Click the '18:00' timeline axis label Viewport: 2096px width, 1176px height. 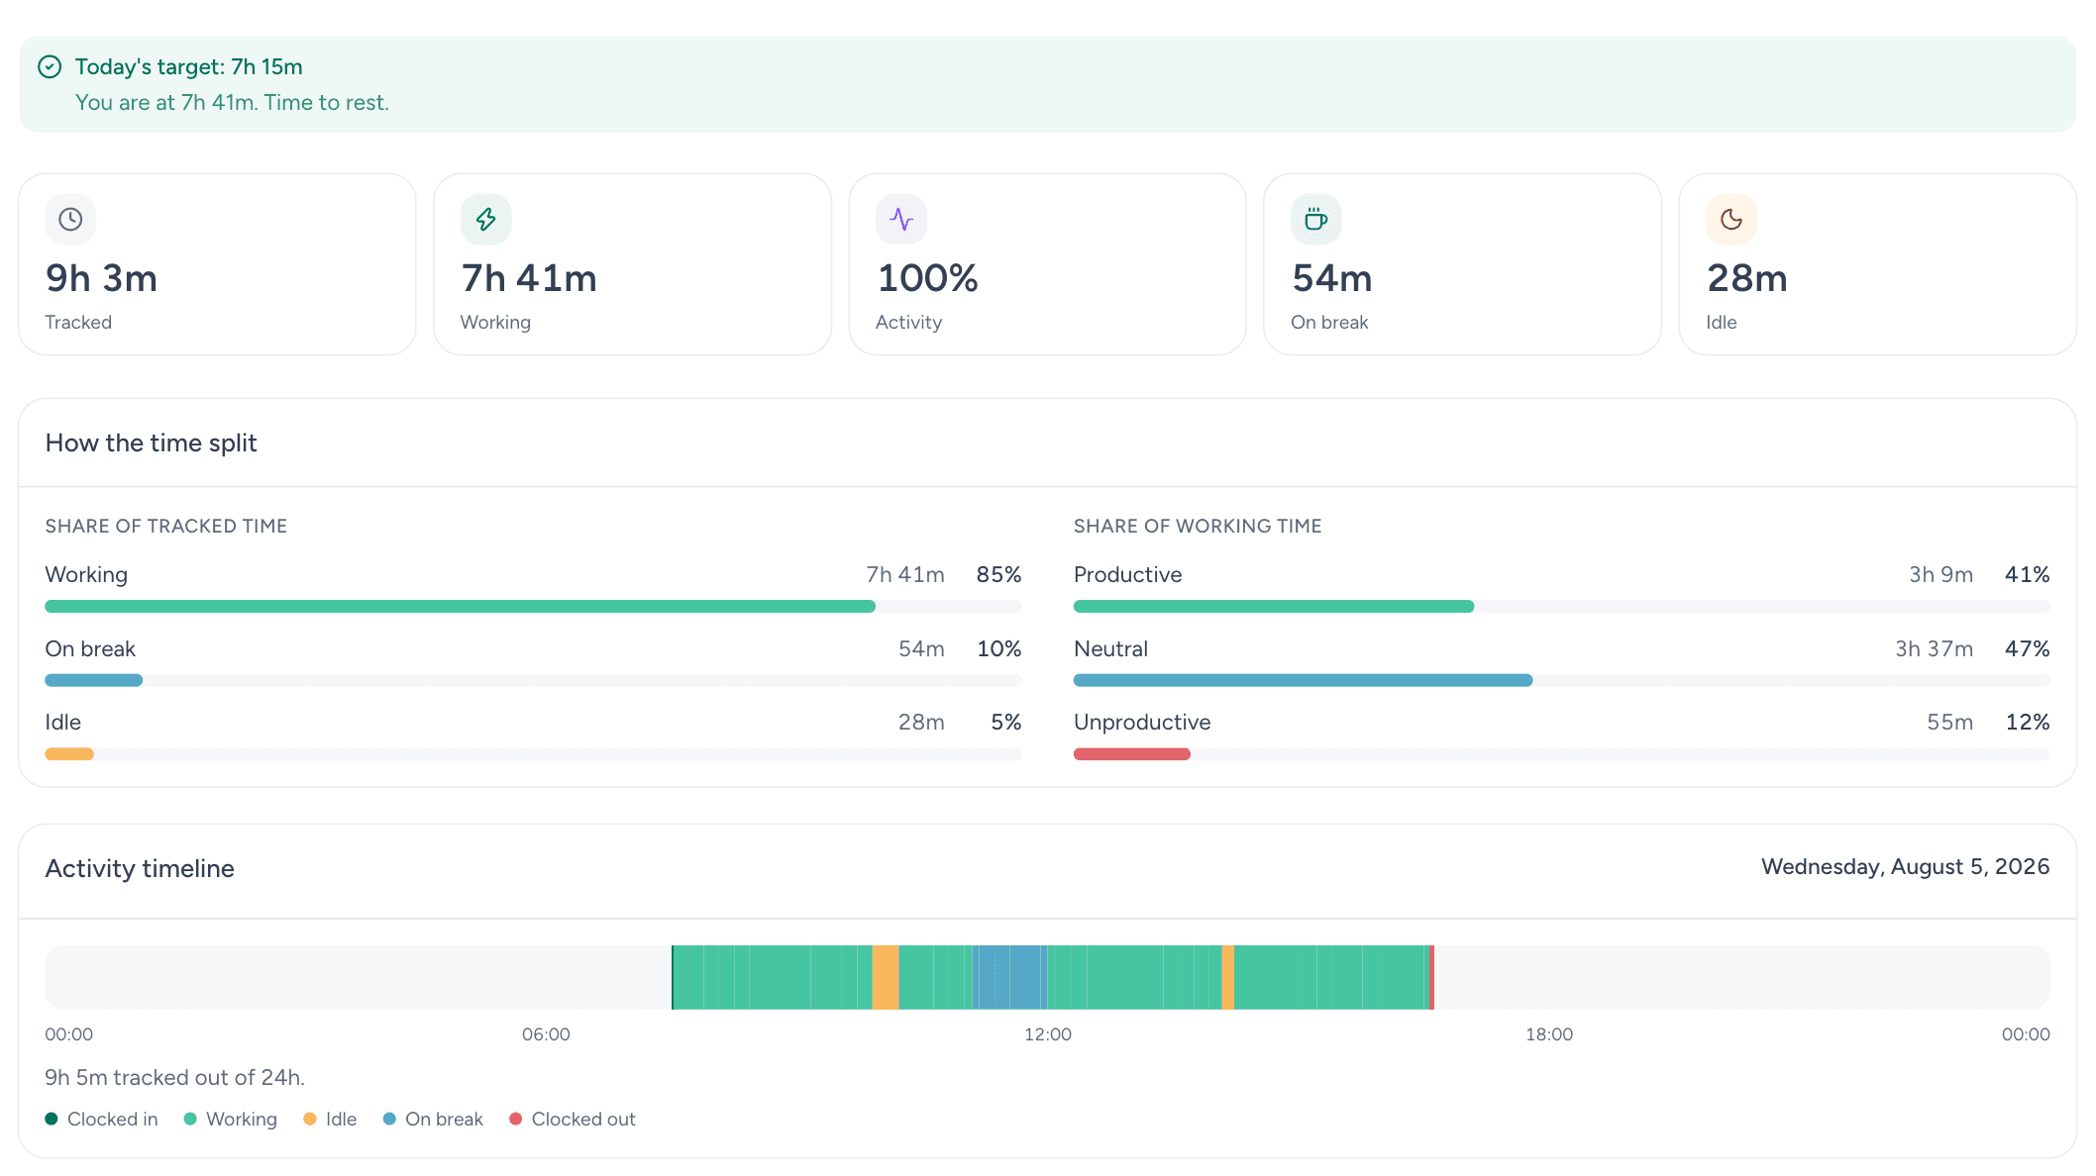(1549, 1033)
